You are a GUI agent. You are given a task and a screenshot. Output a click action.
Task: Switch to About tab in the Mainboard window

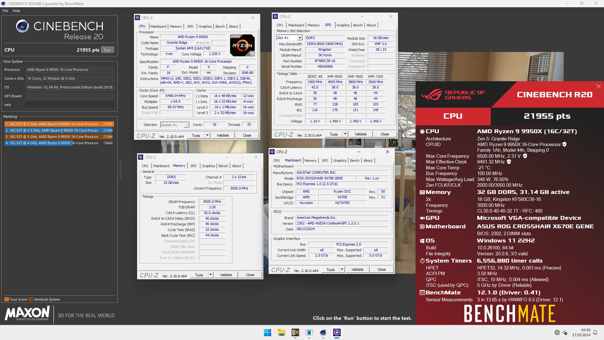tap(368, 161)
